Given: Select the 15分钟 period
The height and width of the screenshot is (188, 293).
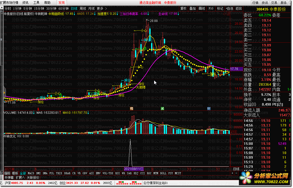Looking at the screenshot, I should click(x=39, y=8).
